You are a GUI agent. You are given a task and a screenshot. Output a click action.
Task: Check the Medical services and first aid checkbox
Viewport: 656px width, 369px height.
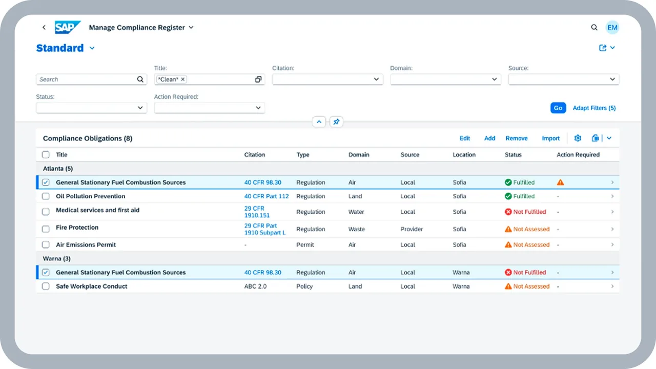point(46,212)
